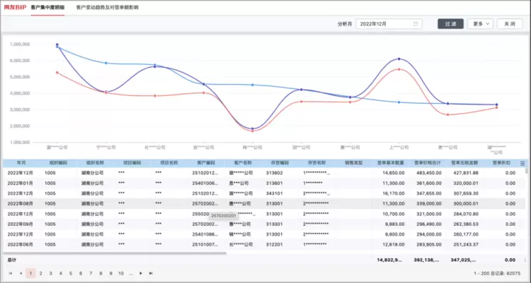Click the 2022年12月 month input field
The height and width of the screenshot is (283, 531).
click(386, 24)
